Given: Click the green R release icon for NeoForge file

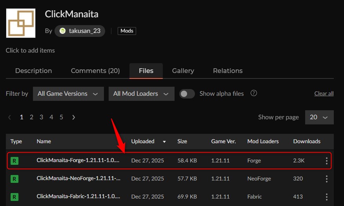Looking at the screenshot, I should click(x=15, y=179).
